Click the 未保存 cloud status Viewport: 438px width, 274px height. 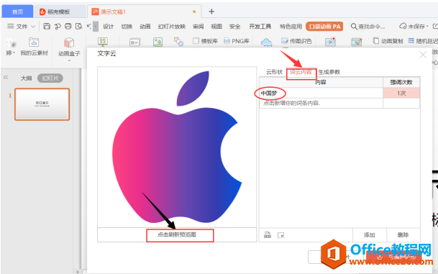414,27
